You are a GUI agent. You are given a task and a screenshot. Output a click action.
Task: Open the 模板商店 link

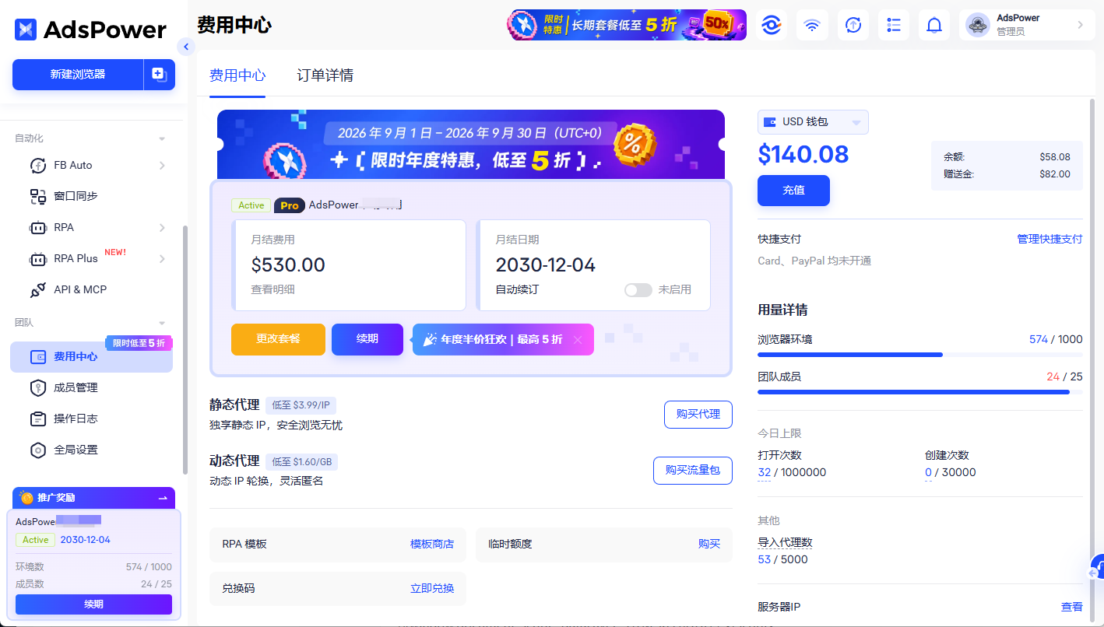[432, 544]
